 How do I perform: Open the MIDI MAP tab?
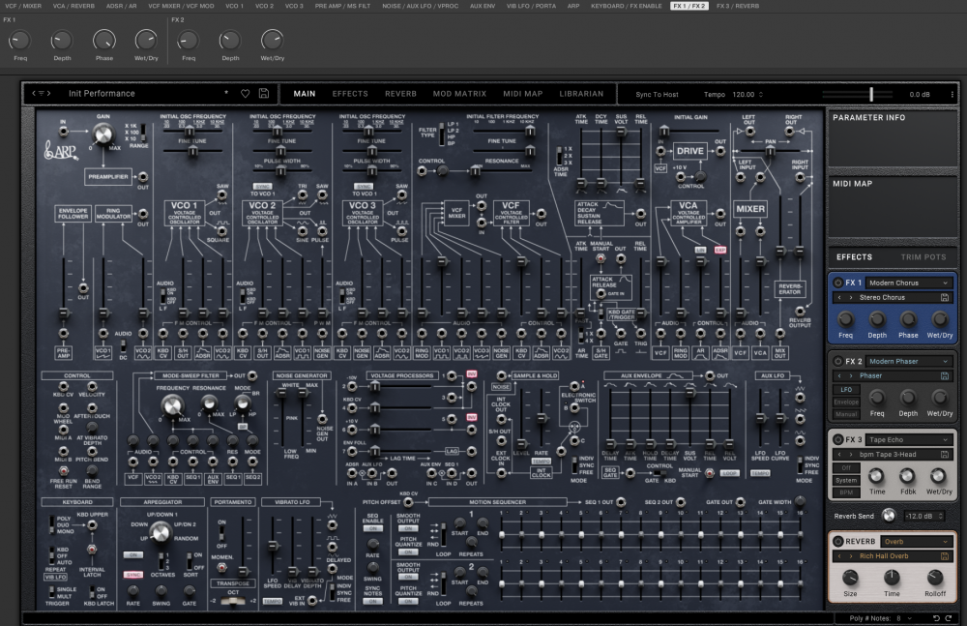[x=522, y=94]
